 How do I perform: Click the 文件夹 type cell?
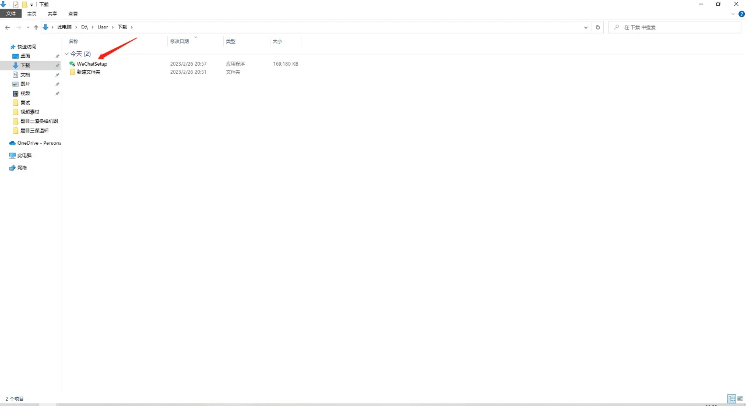pyautogui.click(x=233, y=72)
